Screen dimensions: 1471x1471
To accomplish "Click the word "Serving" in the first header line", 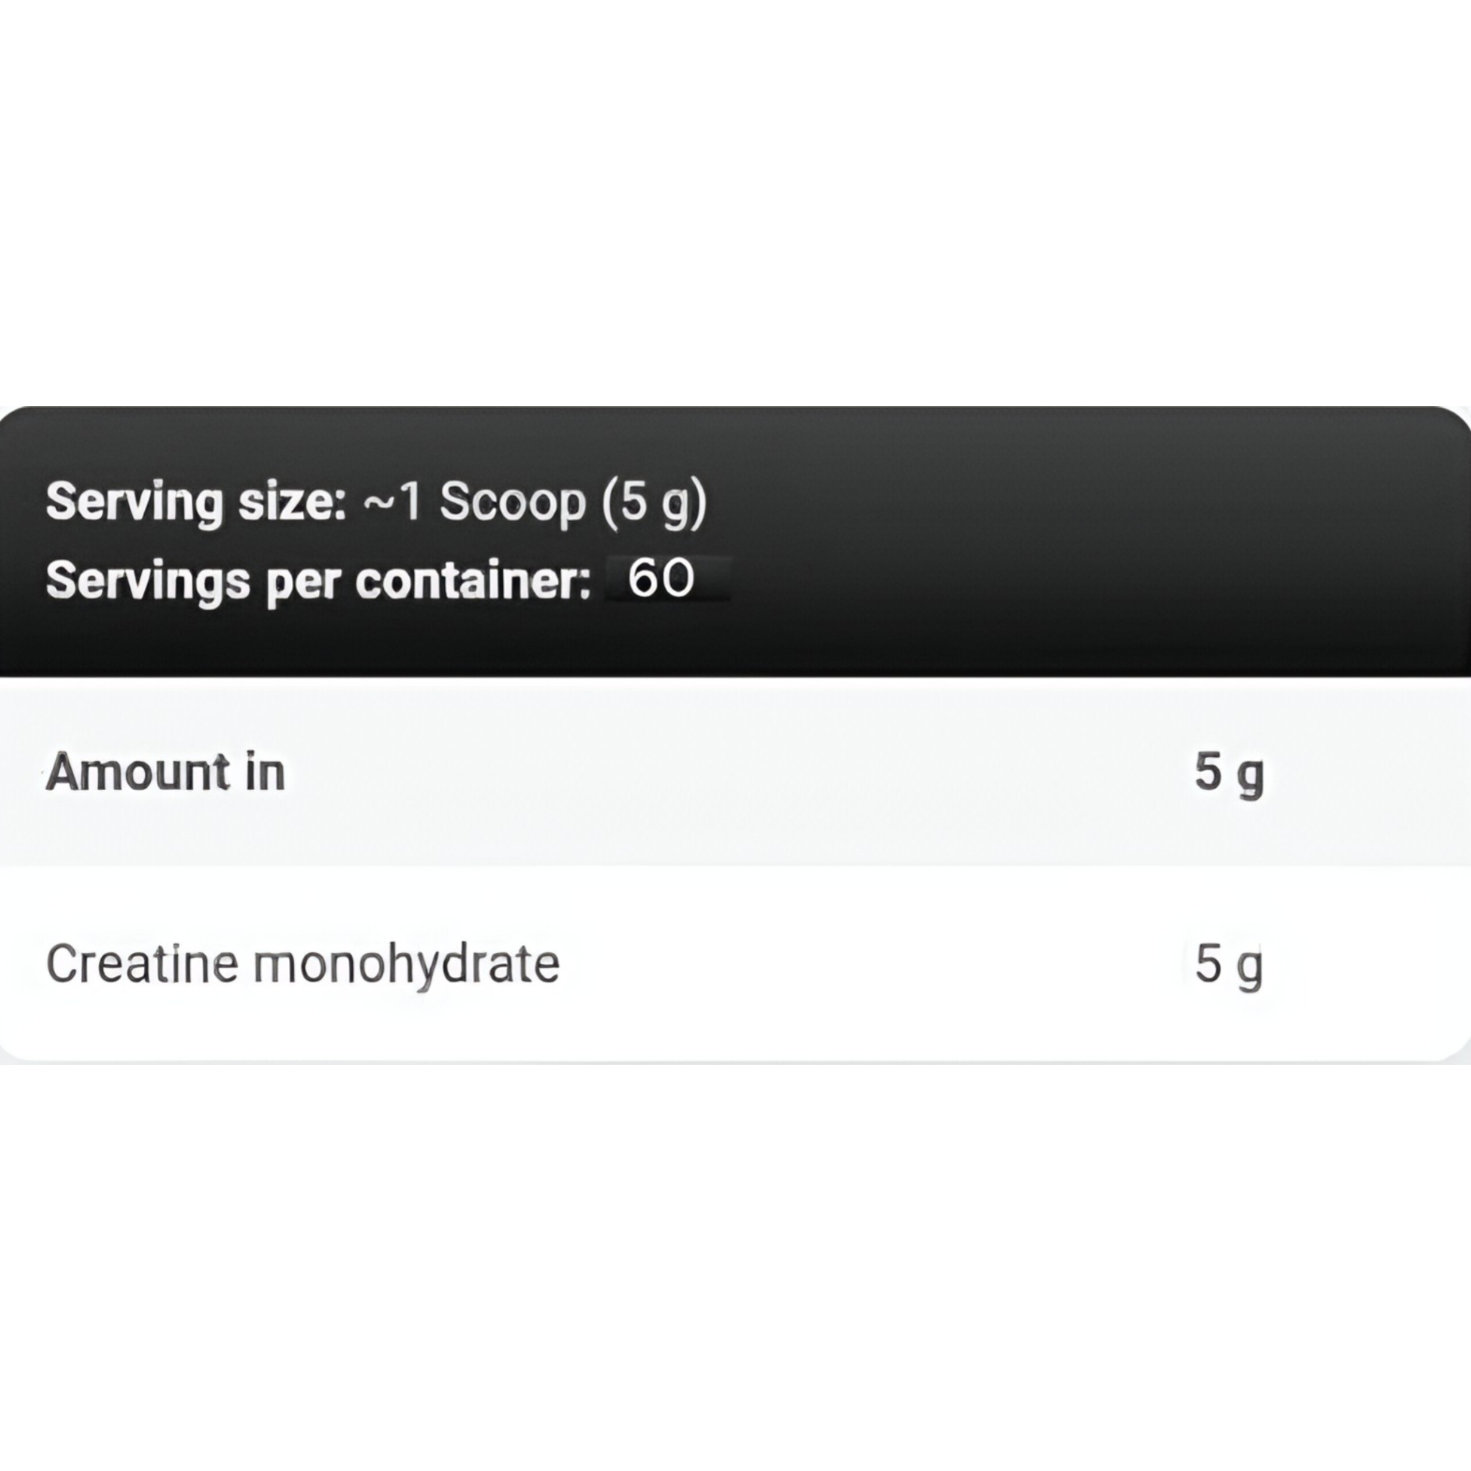I will click(134, 502).
